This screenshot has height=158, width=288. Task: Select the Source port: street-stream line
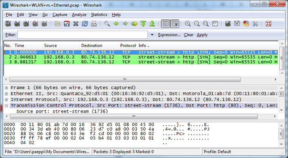(x=62, y=111)
